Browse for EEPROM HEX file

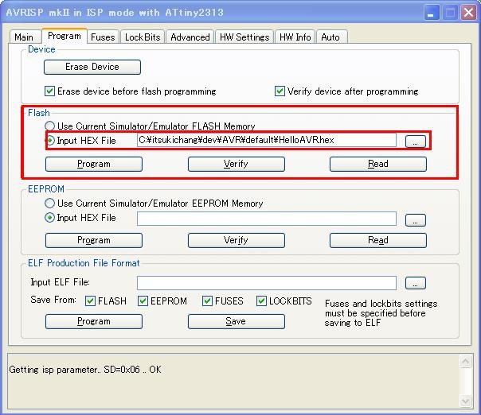[x=416, y=220]
